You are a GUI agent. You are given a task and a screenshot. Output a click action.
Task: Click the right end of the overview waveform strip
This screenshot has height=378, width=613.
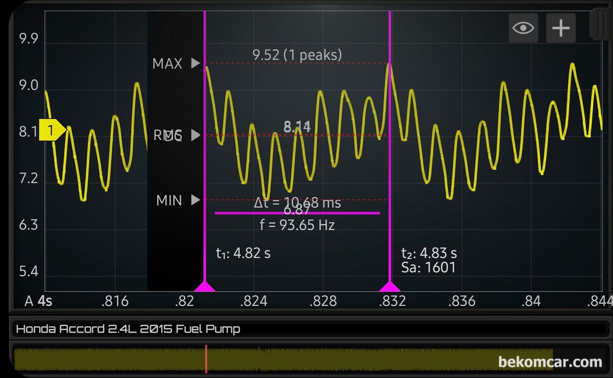pyautogui.click(x=547, y=359)
